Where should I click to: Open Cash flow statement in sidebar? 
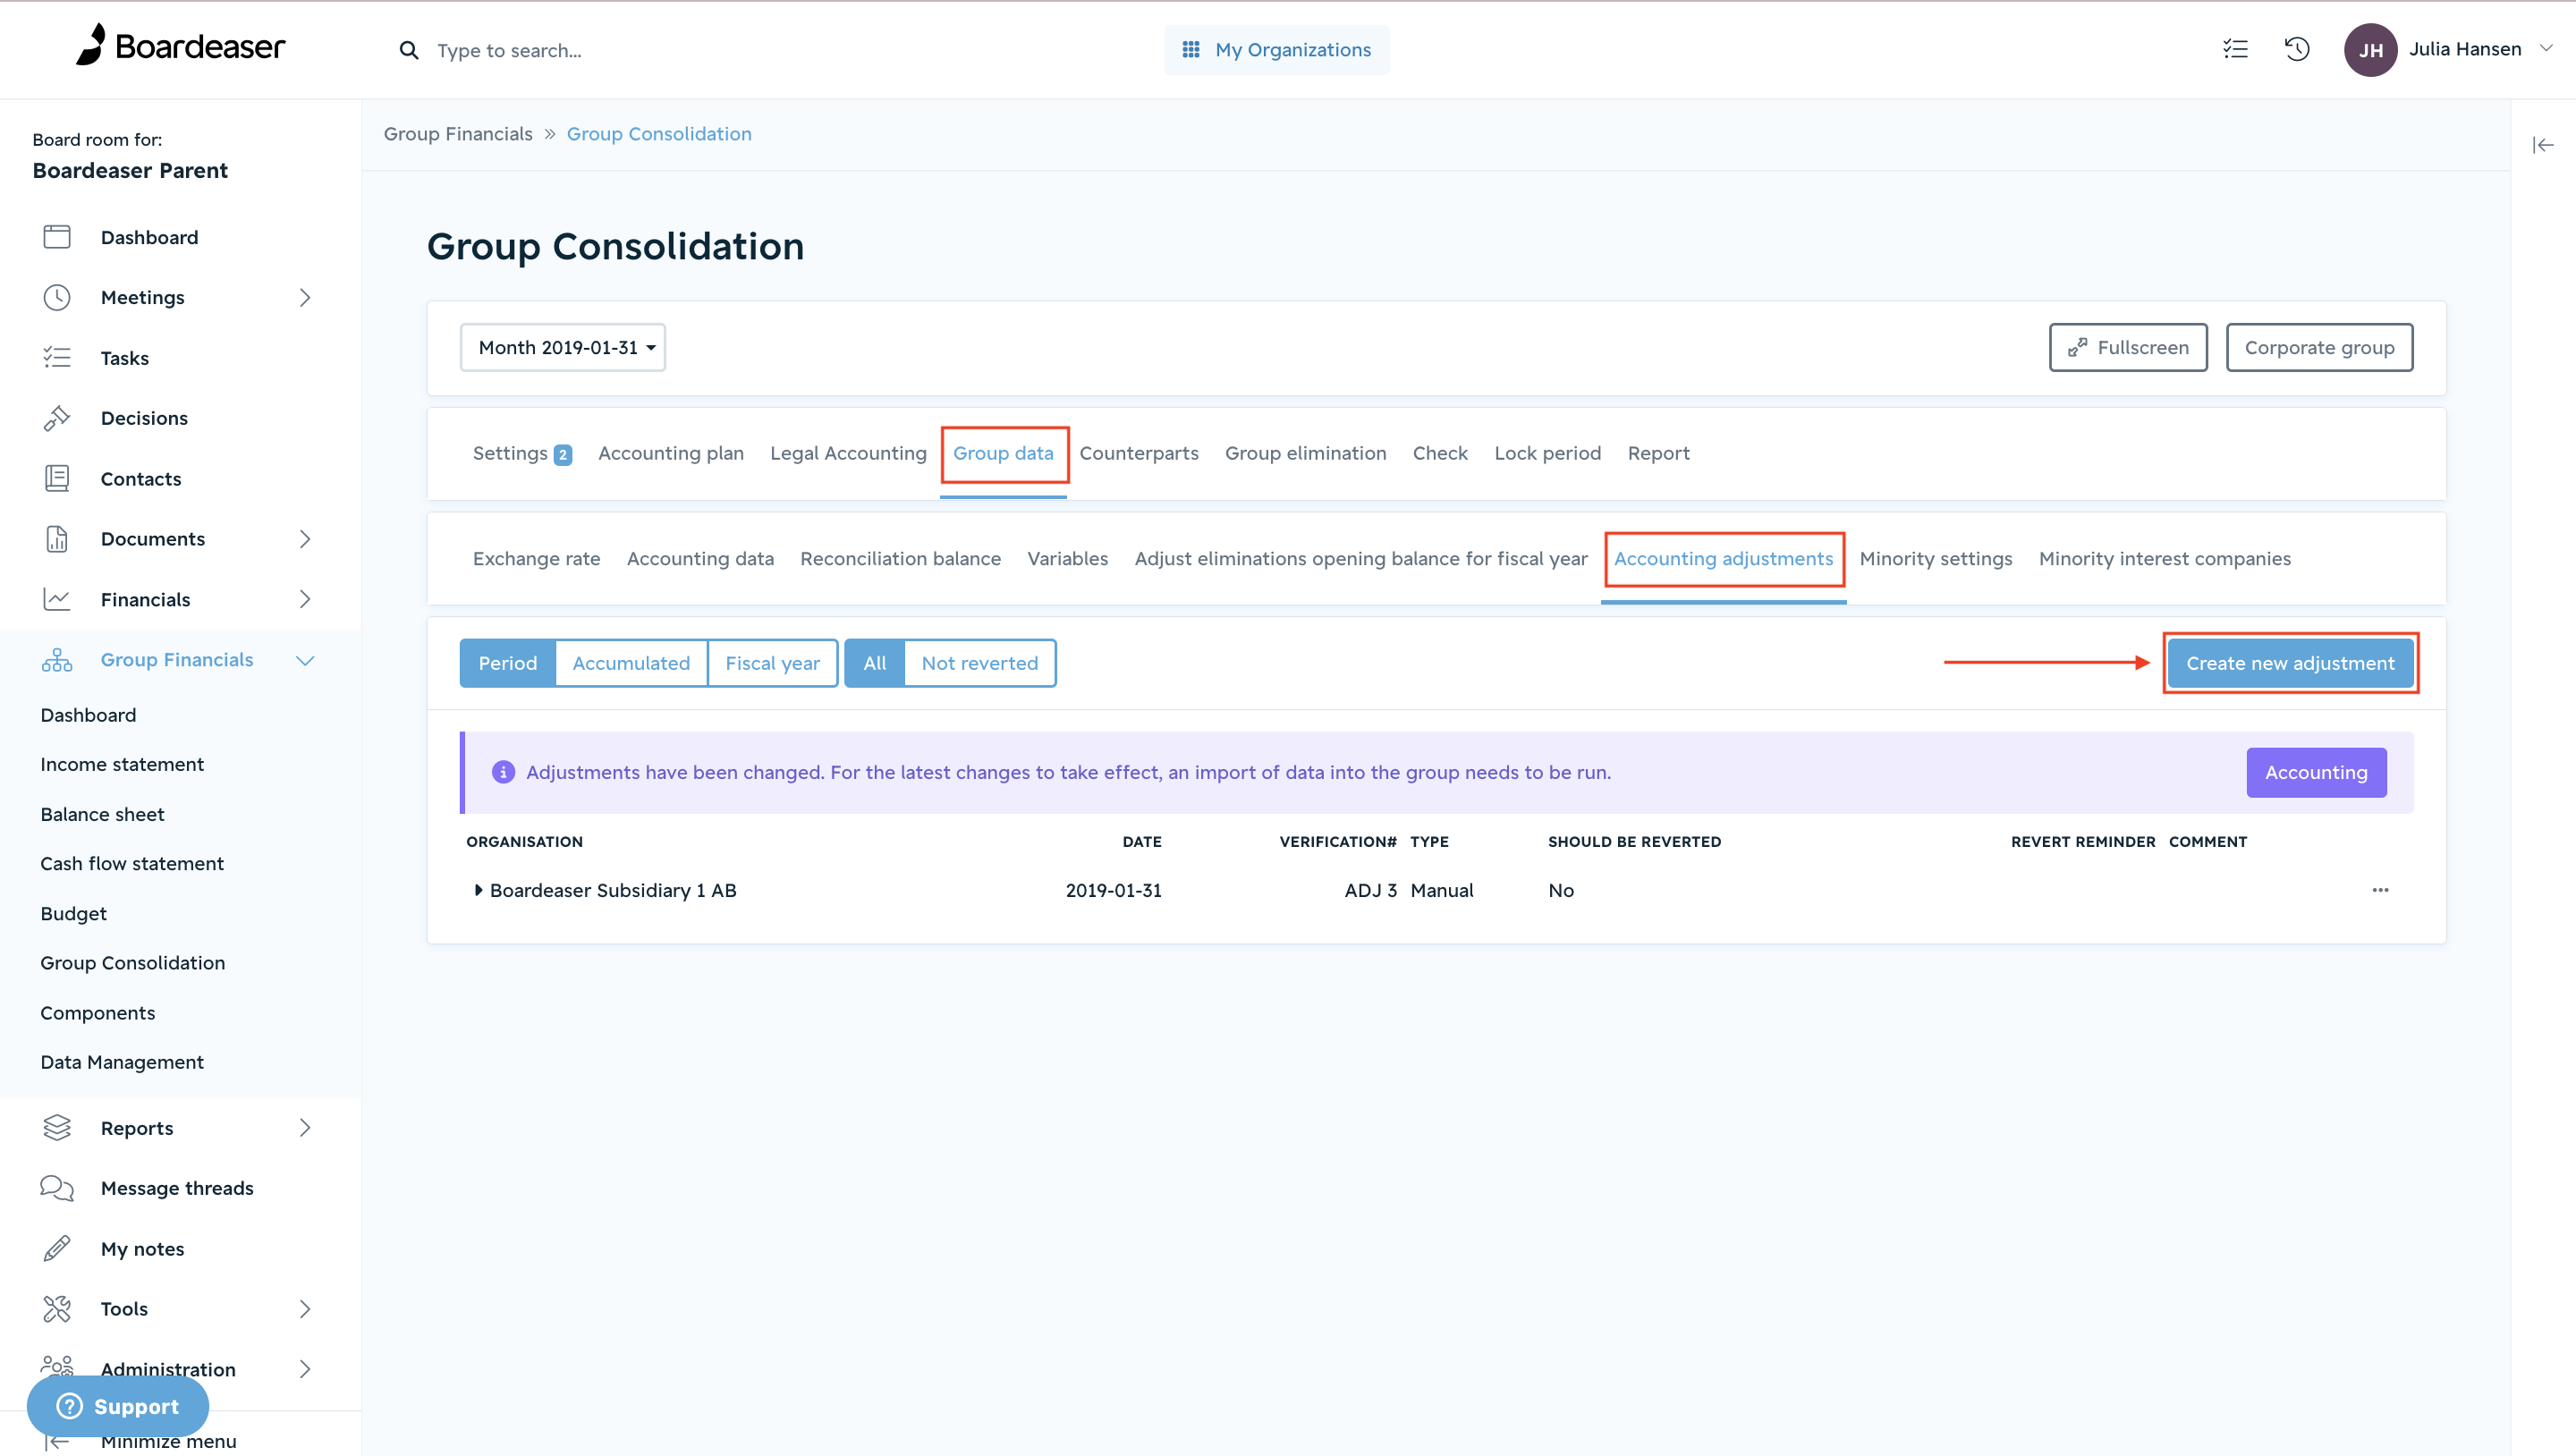[x=132, y=863]
